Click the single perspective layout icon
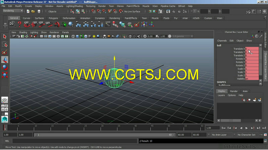The width and height of the screenshot is (268, 150). [5, 100]
